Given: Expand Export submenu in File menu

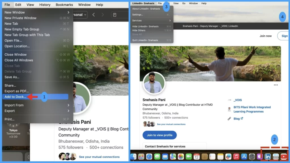Looking at the screenshot, I should [x=37, y=111].
